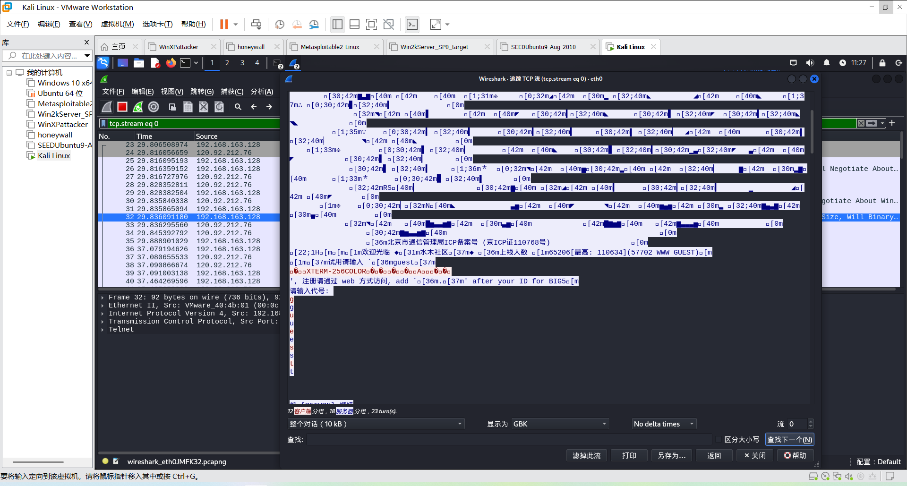907x486 pixels.
Task: Go forward to next packet arrow
Action: pos(269,107)
